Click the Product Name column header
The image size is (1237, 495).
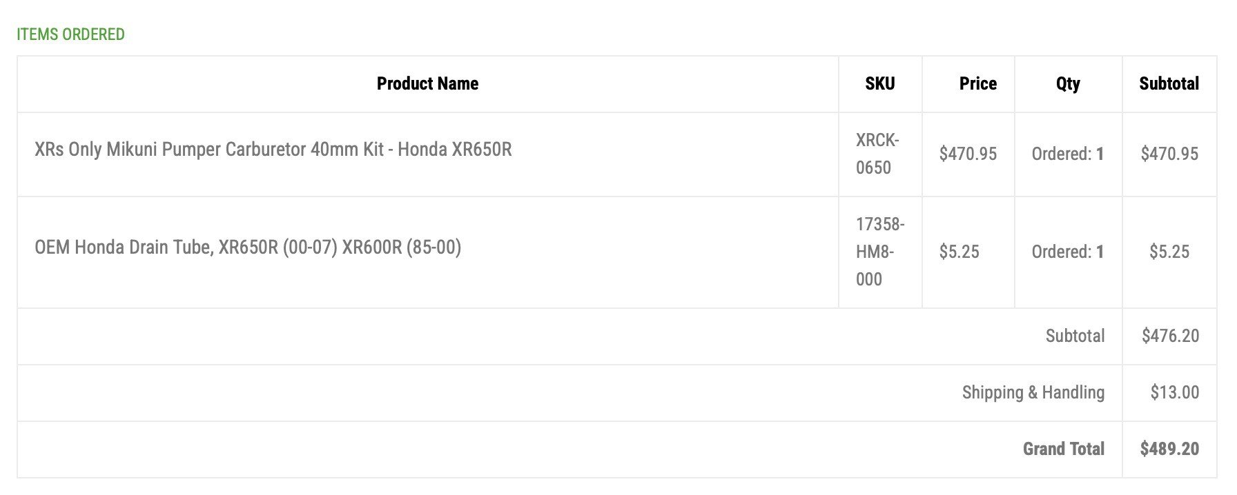[427, 83]
